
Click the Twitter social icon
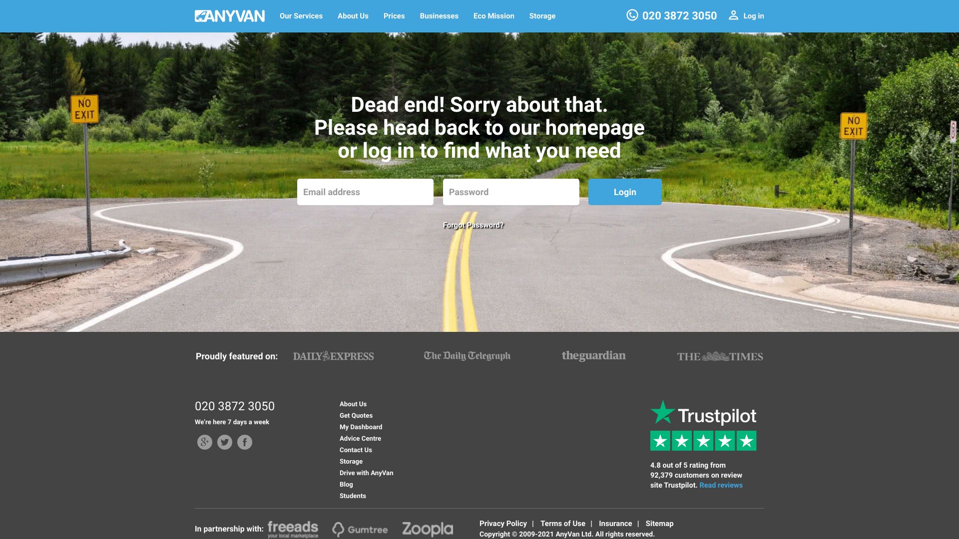[x=225, y=442]
